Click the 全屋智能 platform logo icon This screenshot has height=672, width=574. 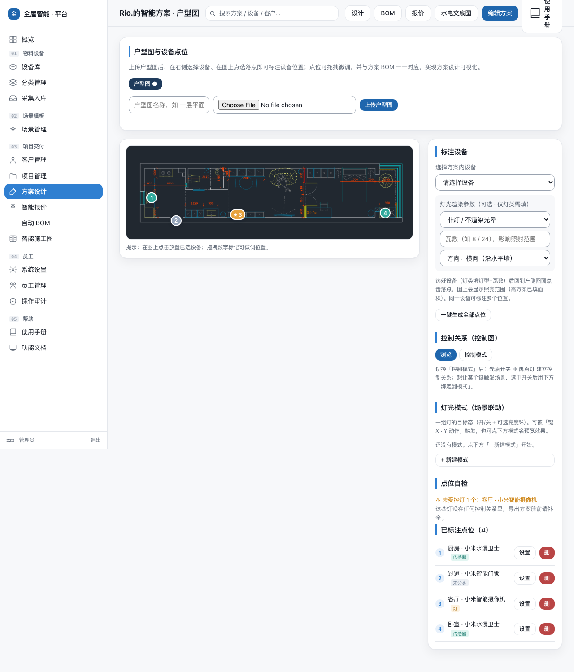14,14
